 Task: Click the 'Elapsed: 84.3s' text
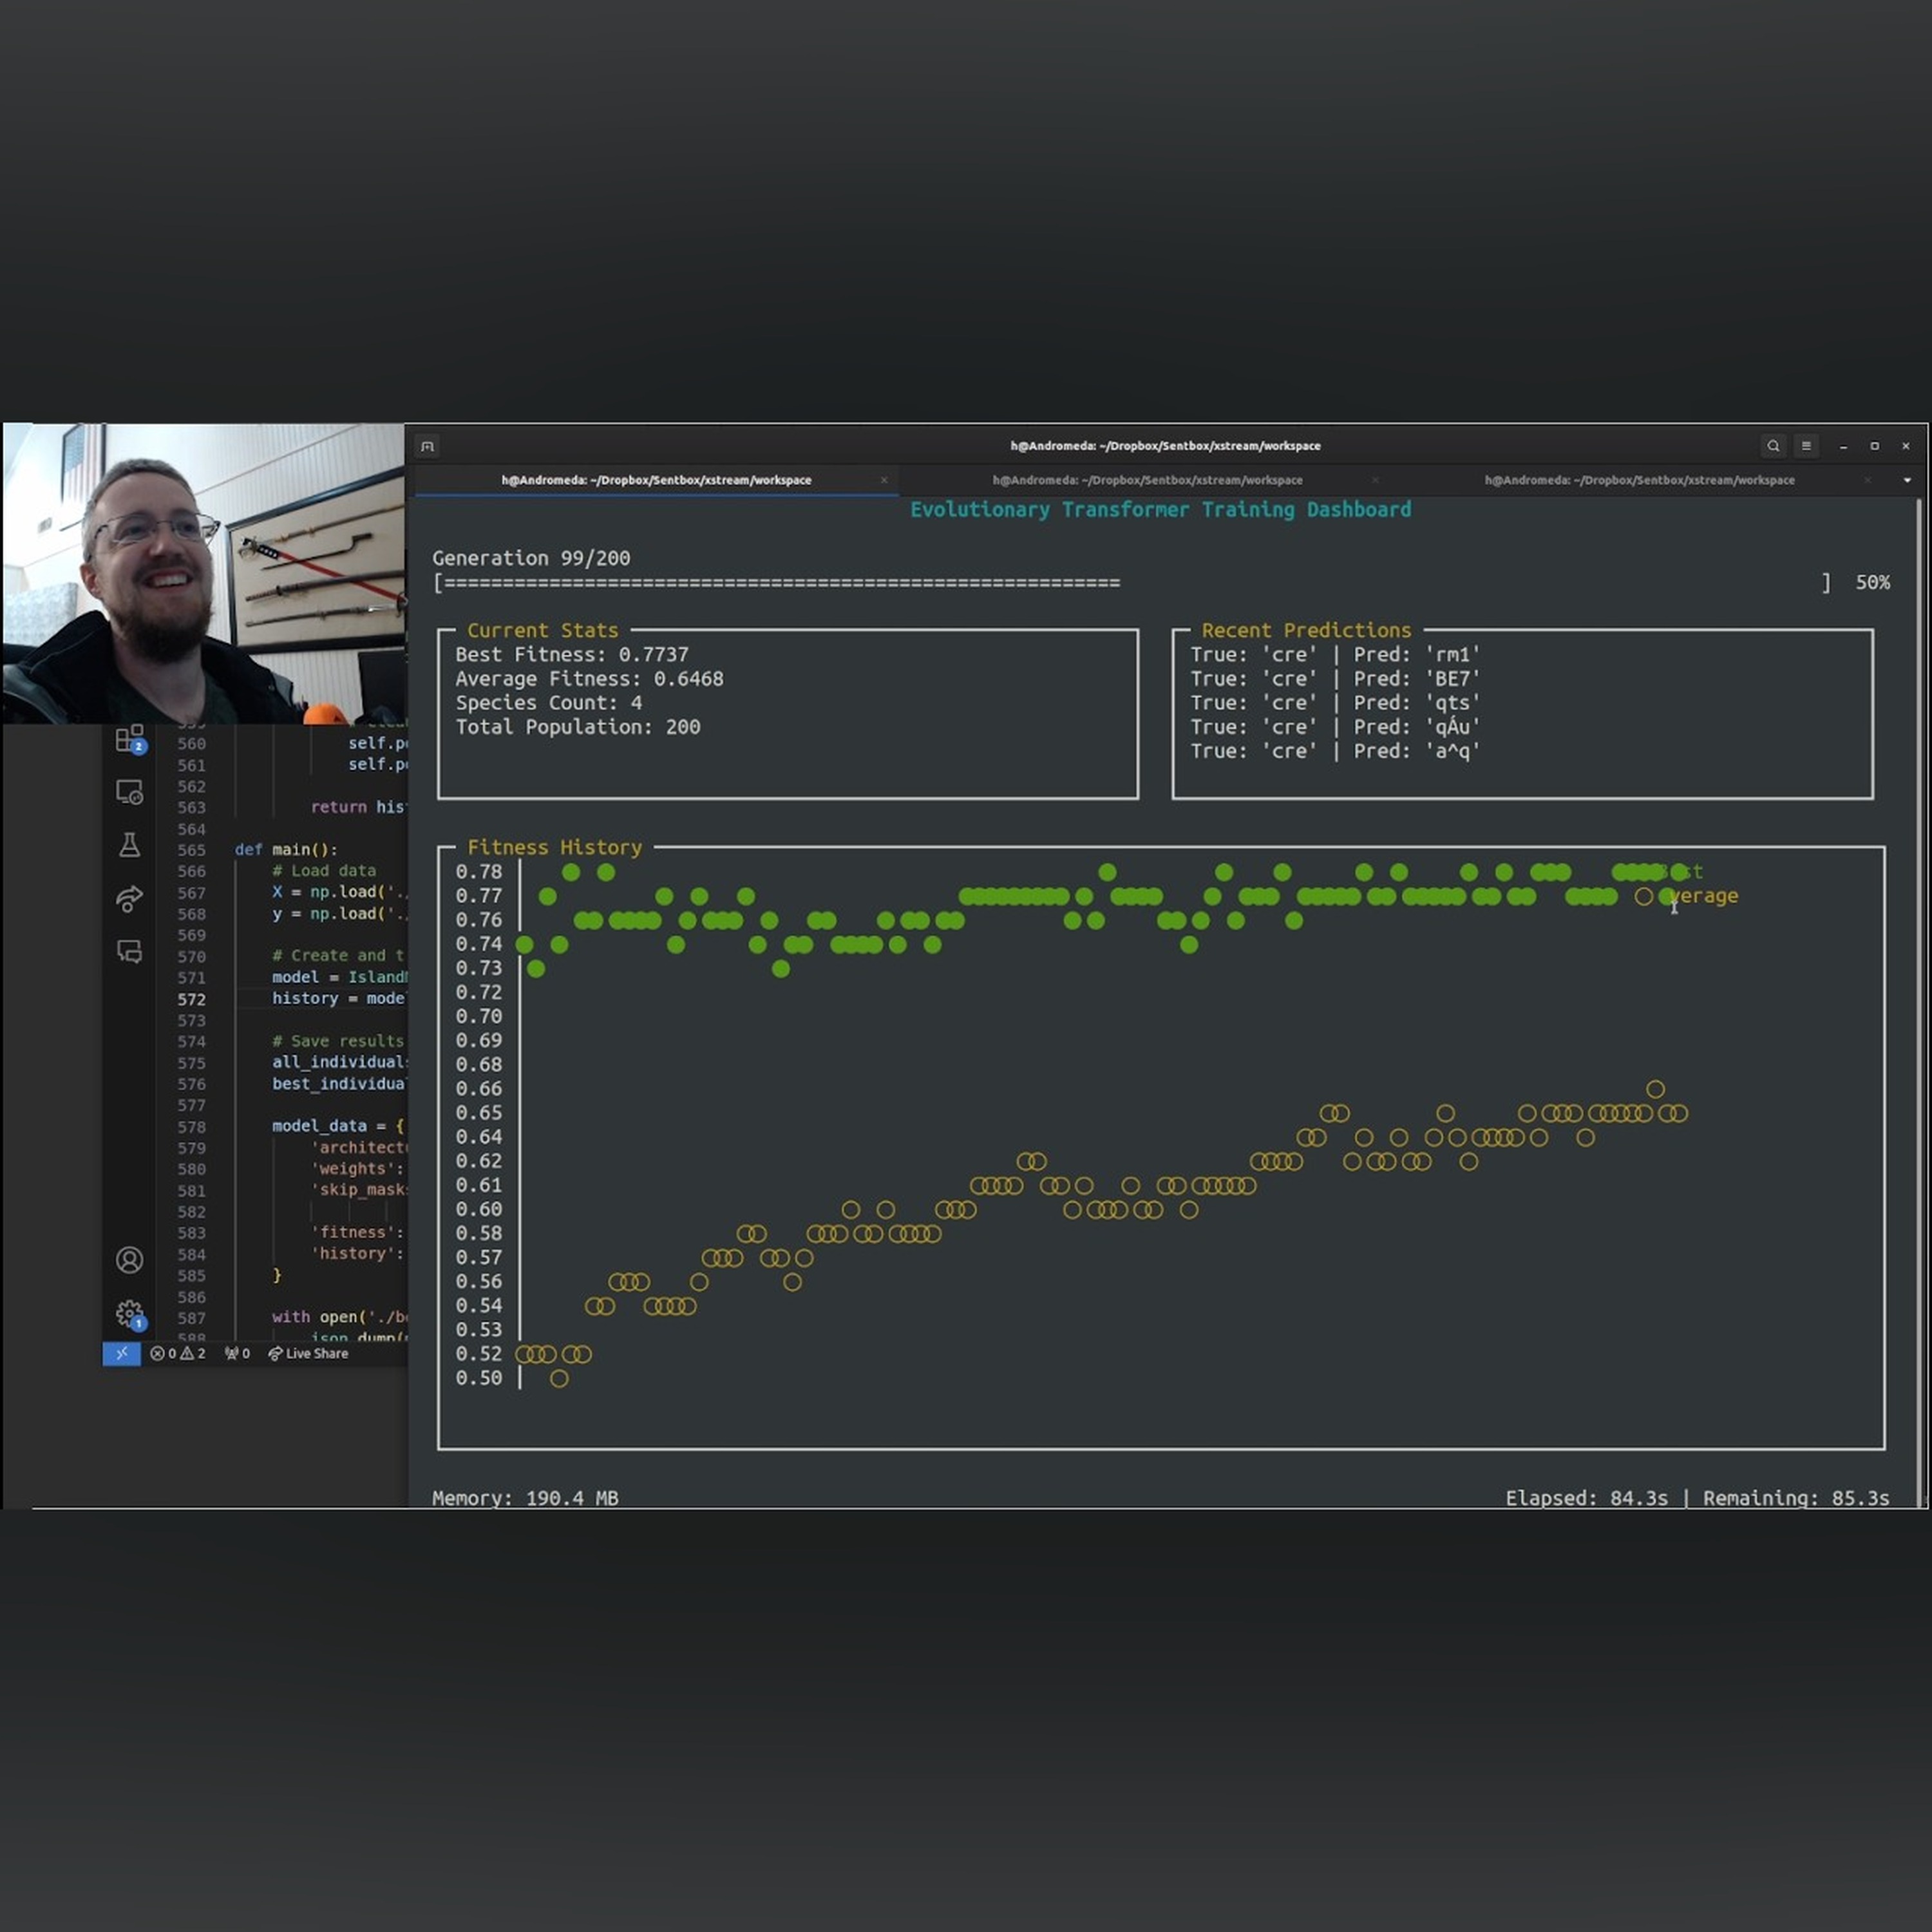click(1587, 1498)
